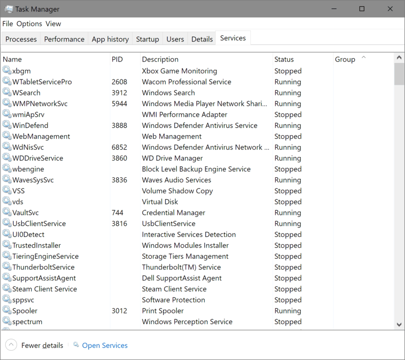Click the Spooler service icon
The width and height of the screenshot is (405, 360).
pos(7,310)
